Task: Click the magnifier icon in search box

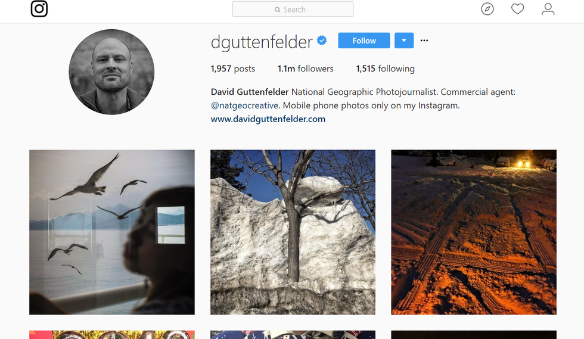Action: coord(277,10)
